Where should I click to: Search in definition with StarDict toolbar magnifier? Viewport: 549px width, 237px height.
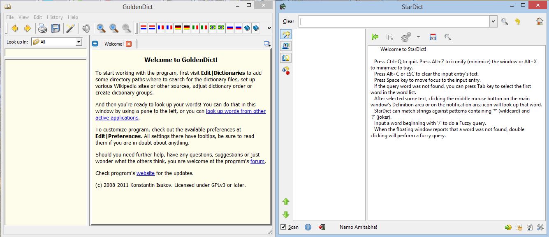point(448,37)
